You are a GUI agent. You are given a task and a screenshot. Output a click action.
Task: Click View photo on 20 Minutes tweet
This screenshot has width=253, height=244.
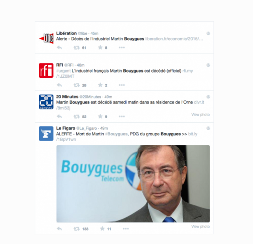point(200,115)
